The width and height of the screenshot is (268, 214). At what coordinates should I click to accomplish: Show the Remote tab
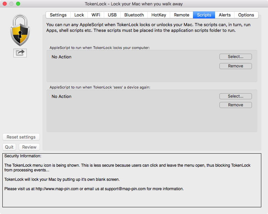(182, 15)
